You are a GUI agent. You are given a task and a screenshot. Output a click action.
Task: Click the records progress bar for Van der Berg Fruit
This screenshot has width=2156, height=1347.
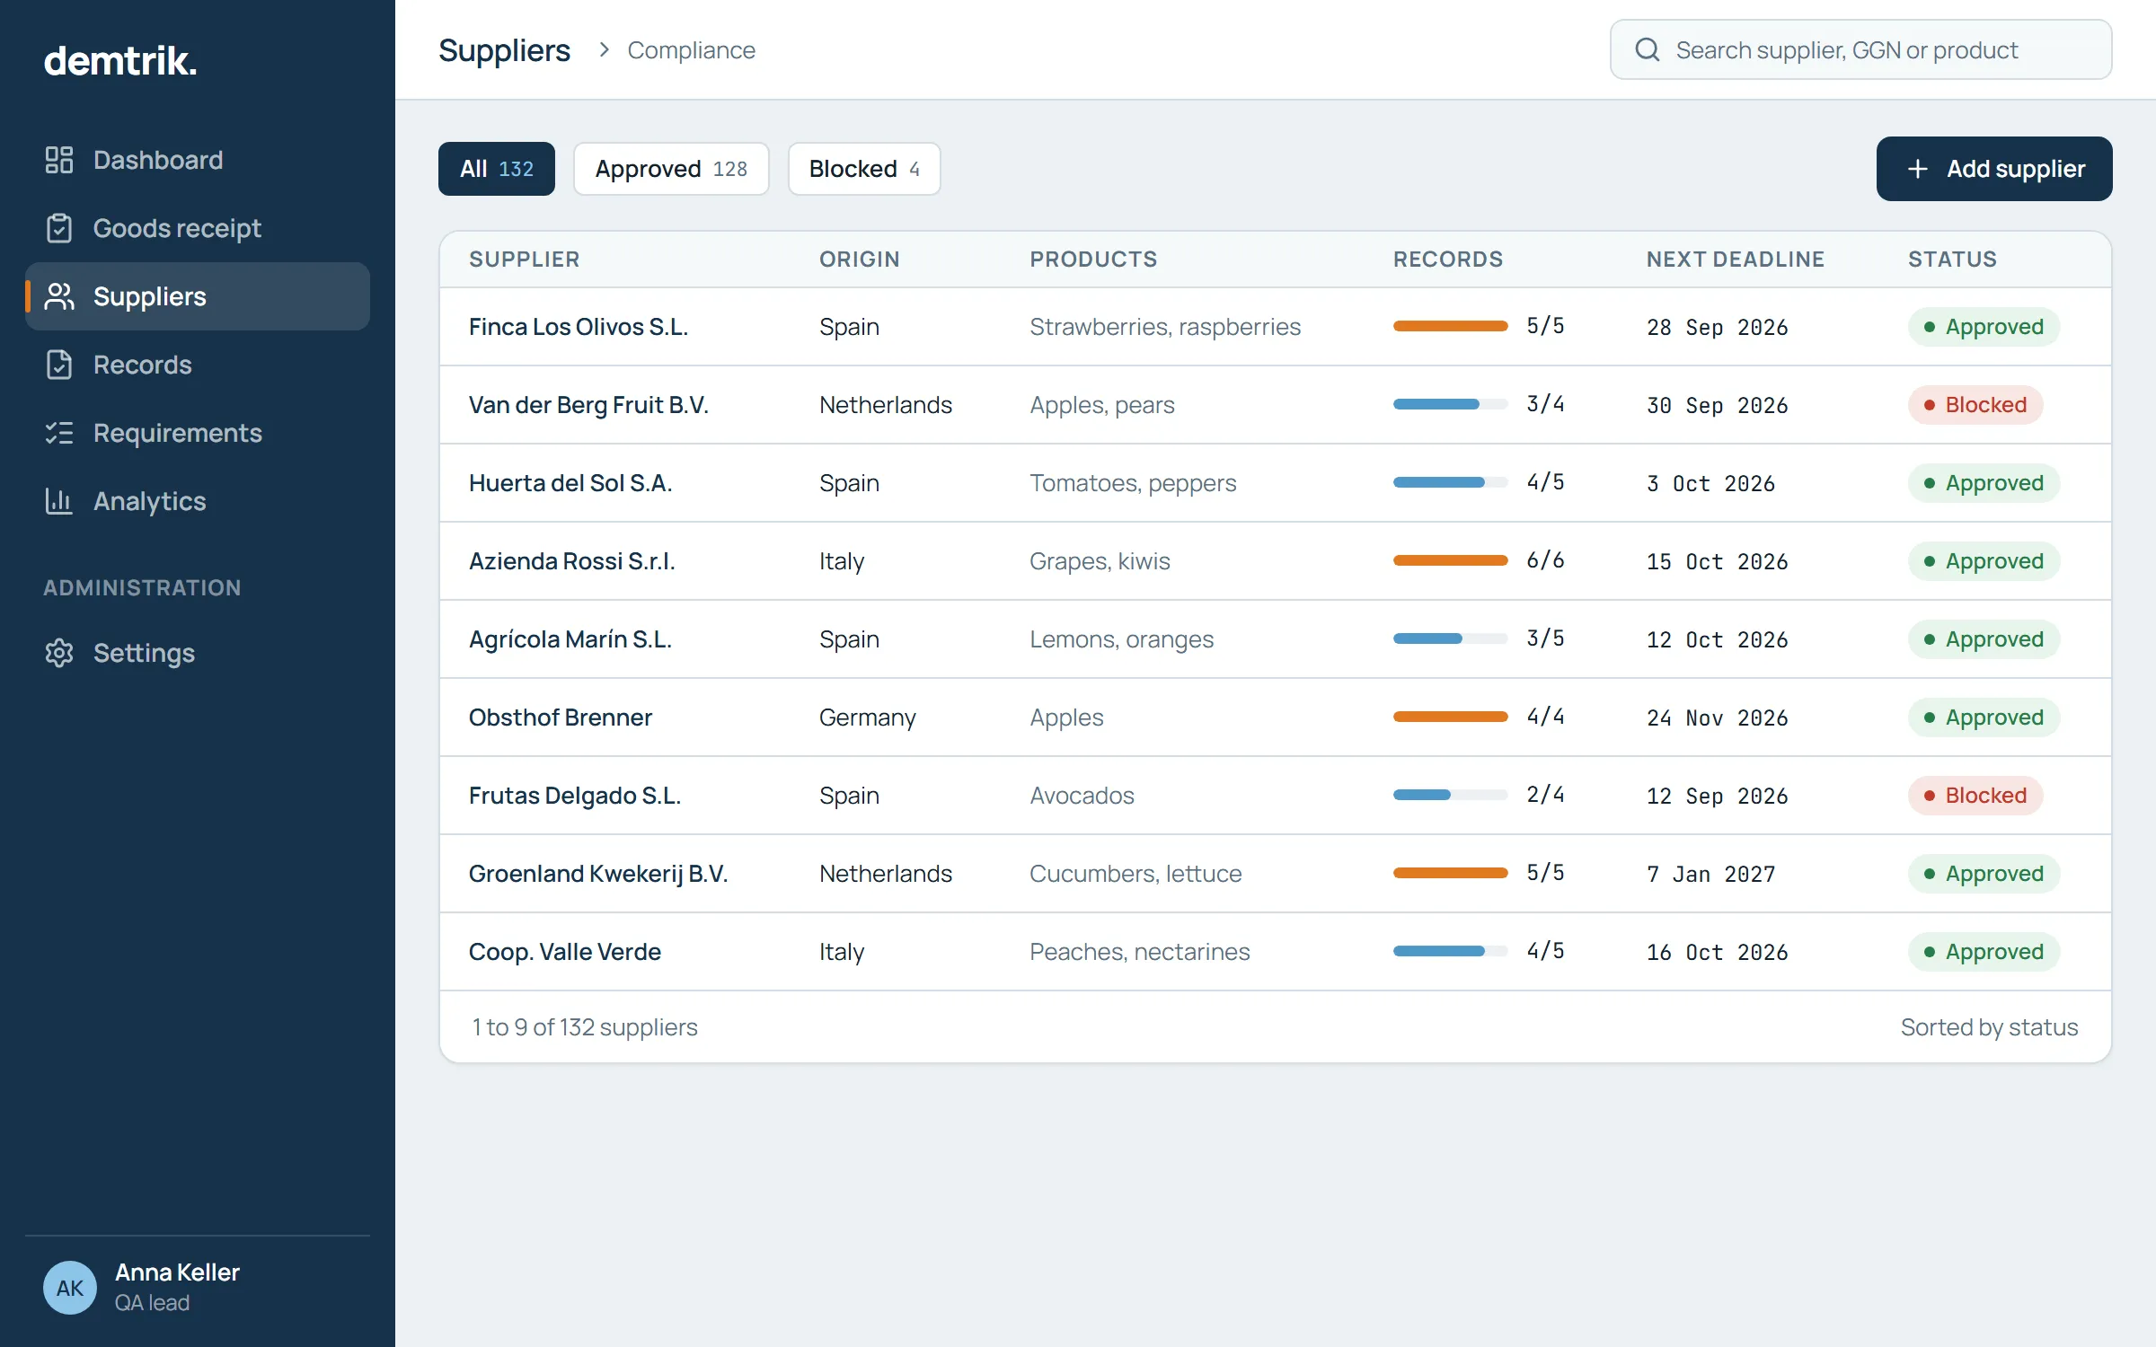click(x=1451, y=404)
